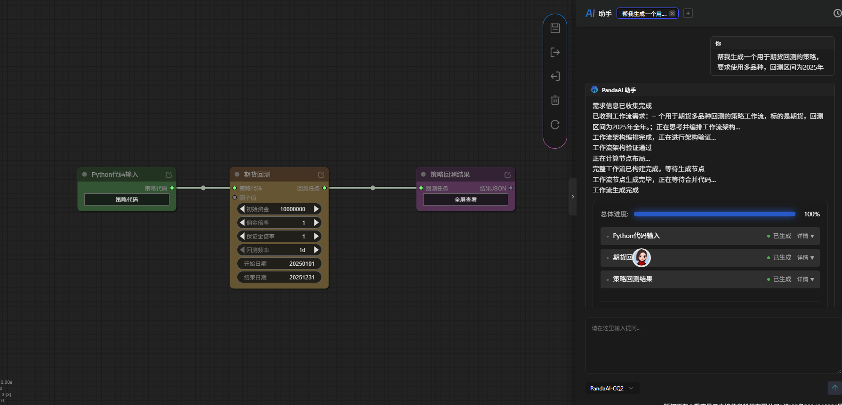Select the 帮我生成一个用... chat tab
This screenshot has width=842, height=405.
pos(643,14)
